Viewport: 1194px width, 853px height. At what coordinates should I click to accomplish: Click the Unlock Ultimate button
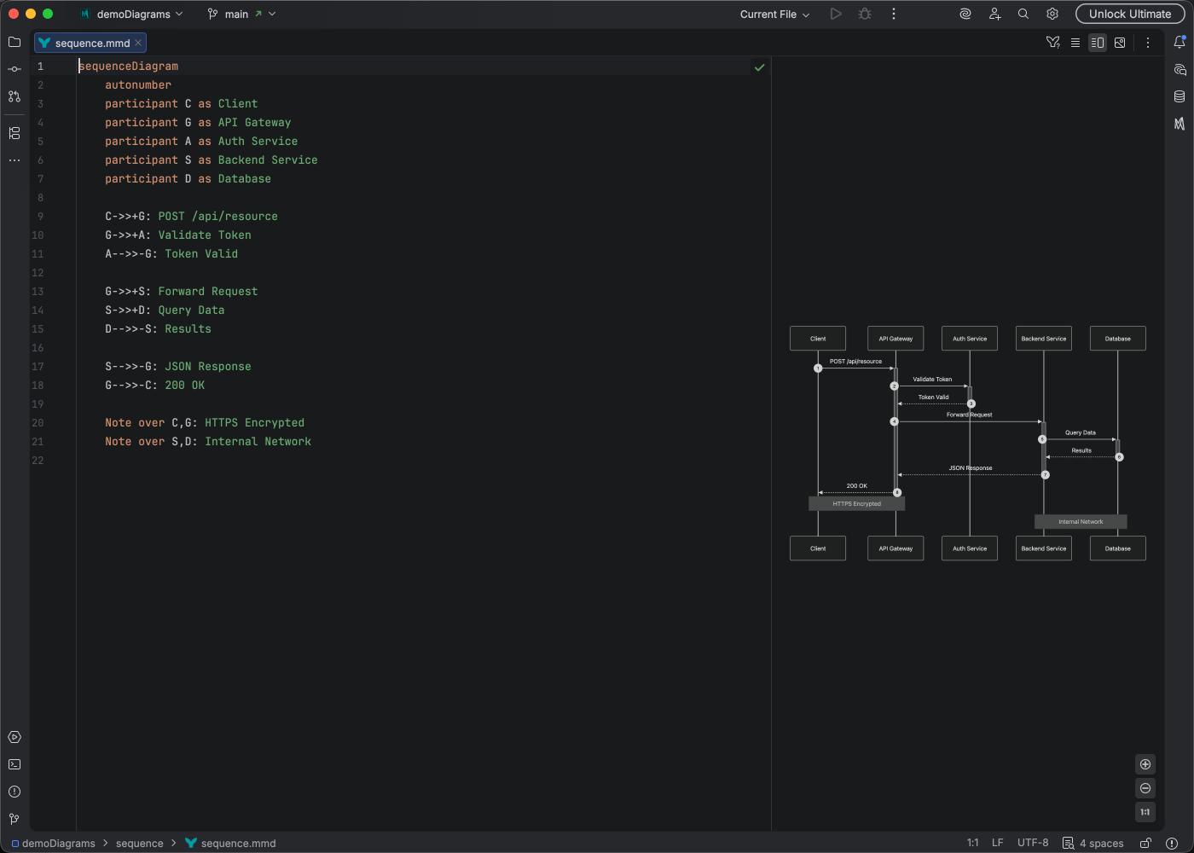[x=1130, y=14]
